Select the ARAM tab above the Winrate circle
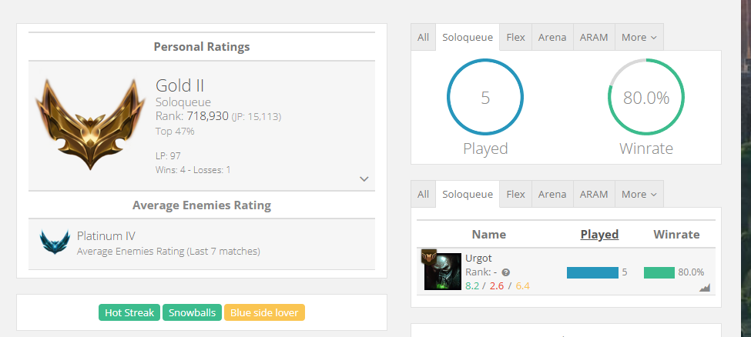 click(x=594, y=38)
